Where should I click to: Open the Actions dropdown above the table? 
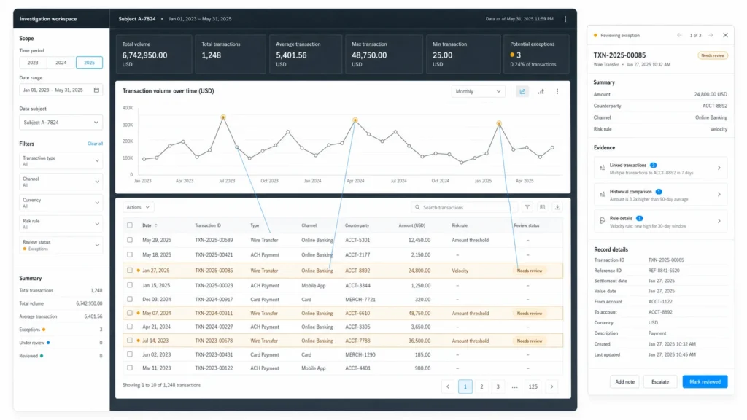[138, 207]
